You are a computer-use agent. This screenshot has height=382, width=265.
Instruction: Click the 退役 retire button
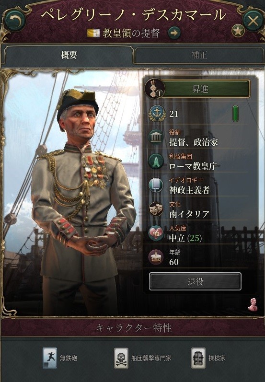pyautogui.click(x=195, y=282)
